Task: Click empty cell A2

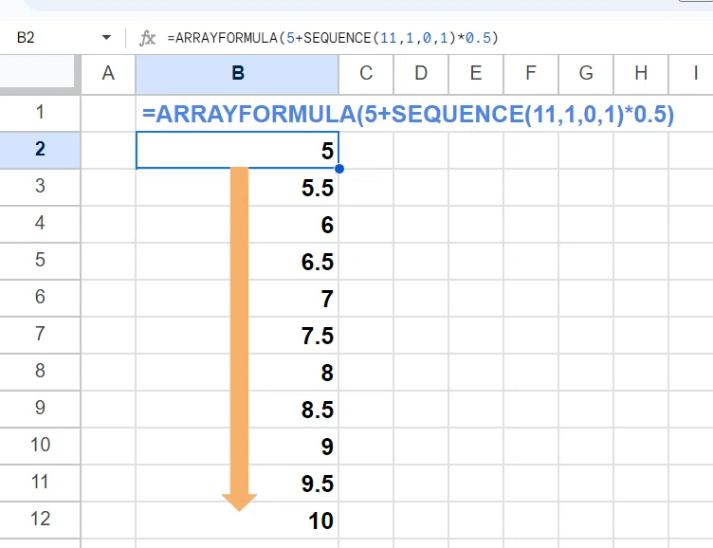Action: [x=108, y=150]
